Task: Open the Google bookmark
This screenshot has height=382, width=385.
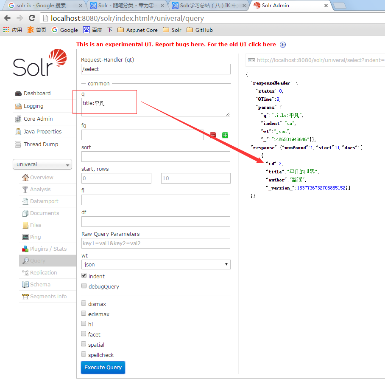Action: click(x=65, y=30)
